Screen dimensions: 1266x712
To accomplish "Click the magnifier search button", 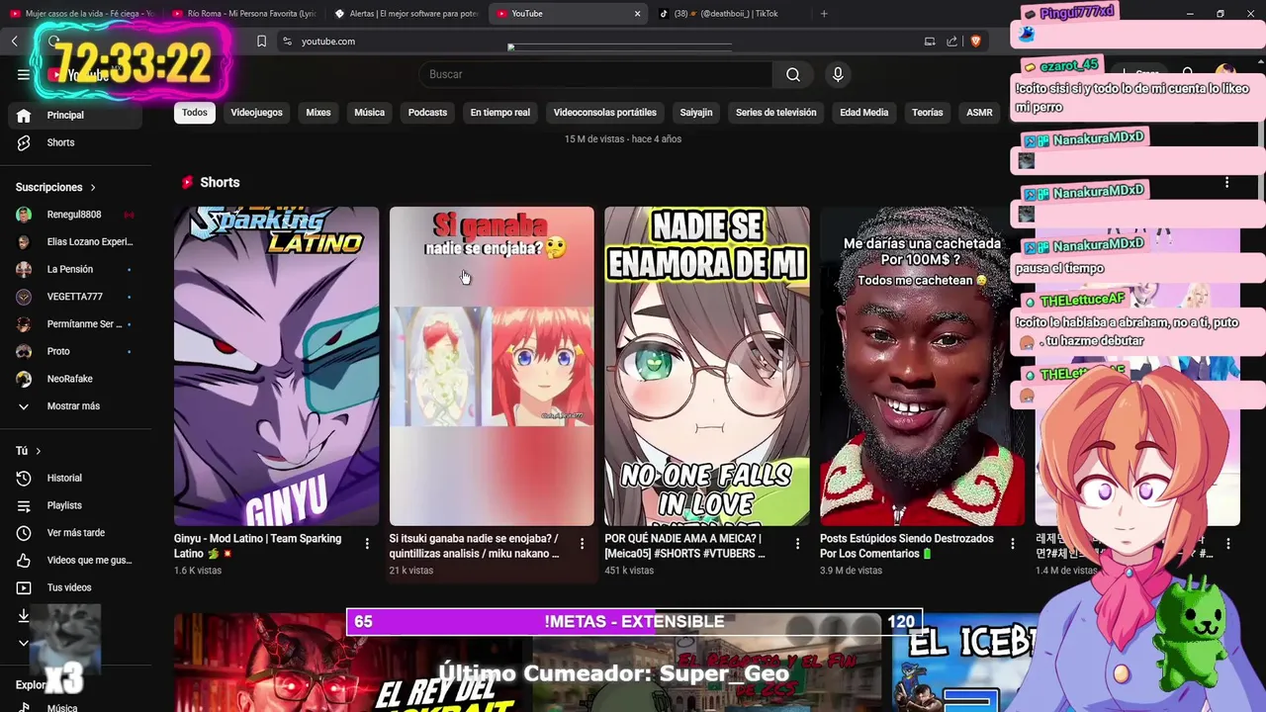I will pyautogui.click(x=793, y=74).
